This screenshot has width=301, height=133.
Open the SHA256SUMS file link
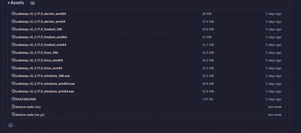tap(26, 99)
